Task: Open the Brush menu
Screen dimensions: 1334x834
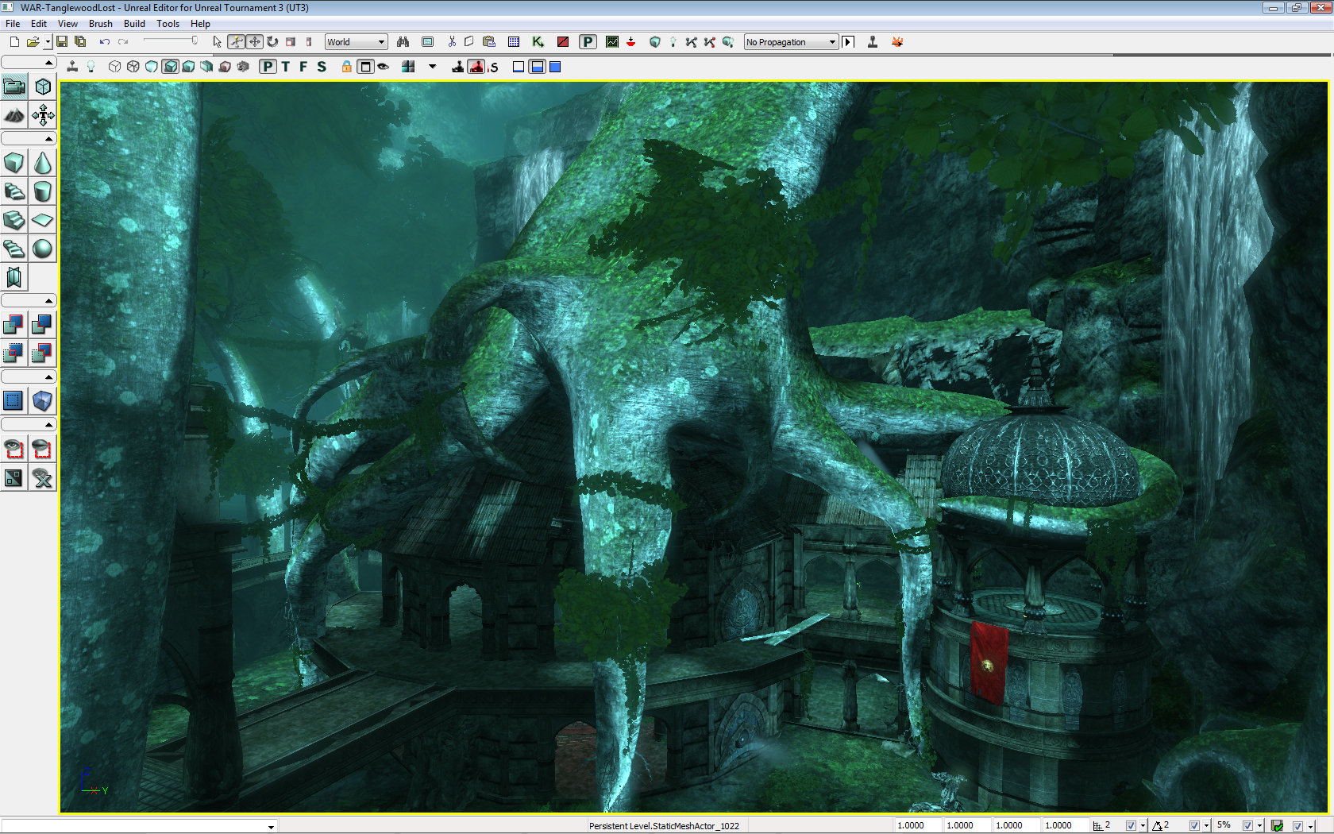Action: pyautogui.click(x=101, y=24)
